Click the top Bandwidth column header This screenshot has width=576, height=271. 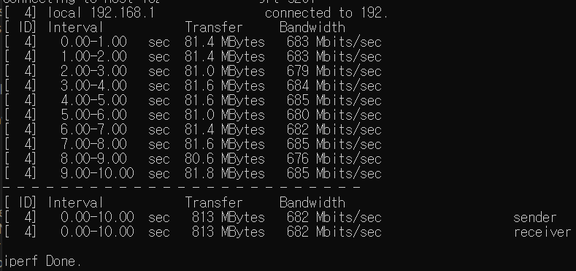coord(312,28)
